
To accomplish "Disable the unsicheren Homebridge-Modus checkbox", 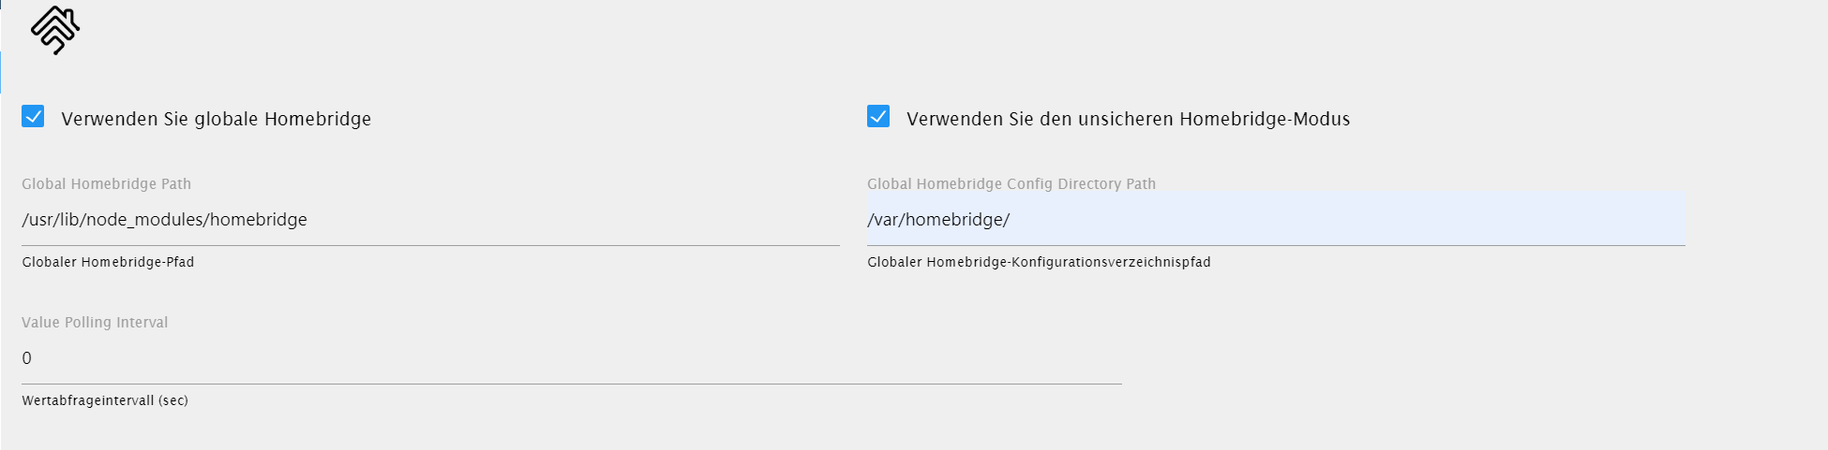I will (x=878, y=116).
